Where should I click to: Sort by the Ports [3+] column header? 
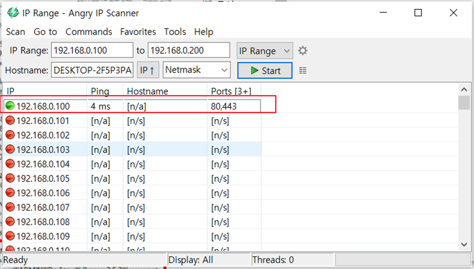[x=234, y=91]
